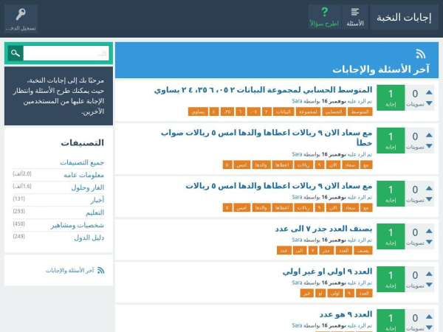Open إجابات النخبة site home tab
Screen dimensions: 443x332
click(404, 18)
